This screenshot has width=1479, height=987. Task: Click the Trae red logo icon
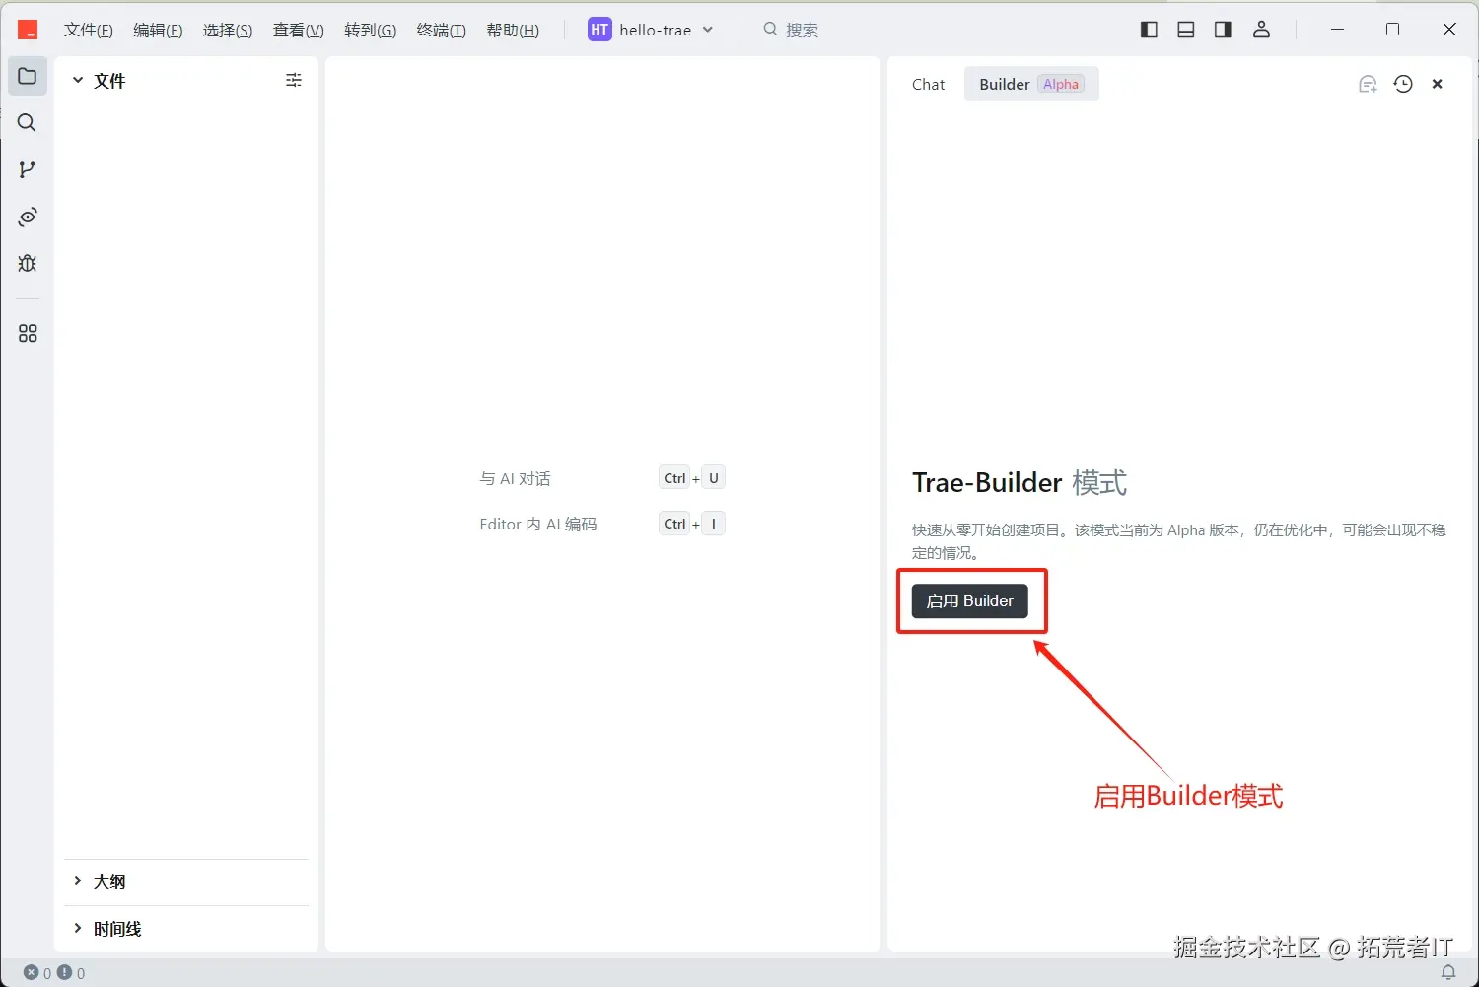[x=28, y=30]
